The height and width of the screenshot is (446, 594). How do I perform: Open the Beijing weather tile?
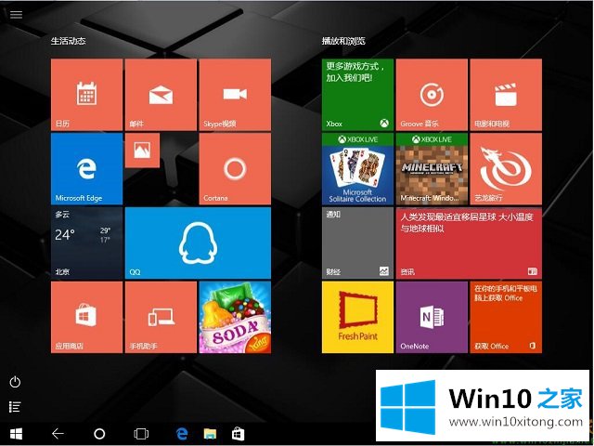click(x=86, y=243)
